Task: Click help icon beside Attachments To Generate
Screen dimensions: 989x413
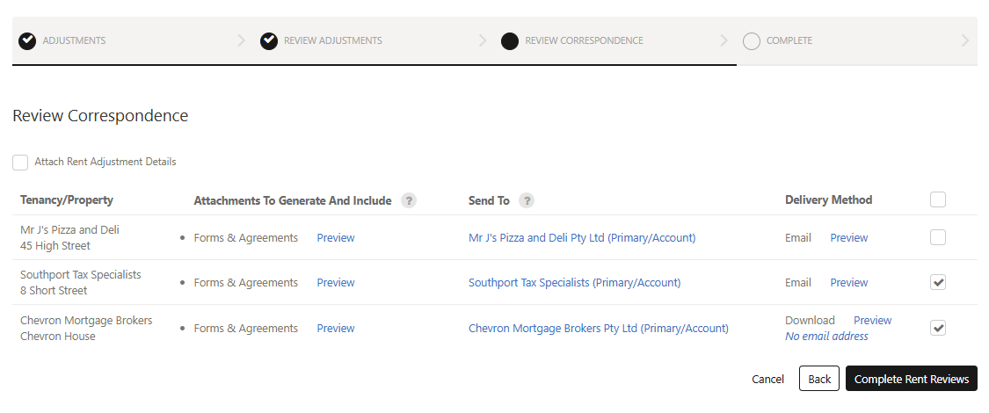Action: click(408, 200)
